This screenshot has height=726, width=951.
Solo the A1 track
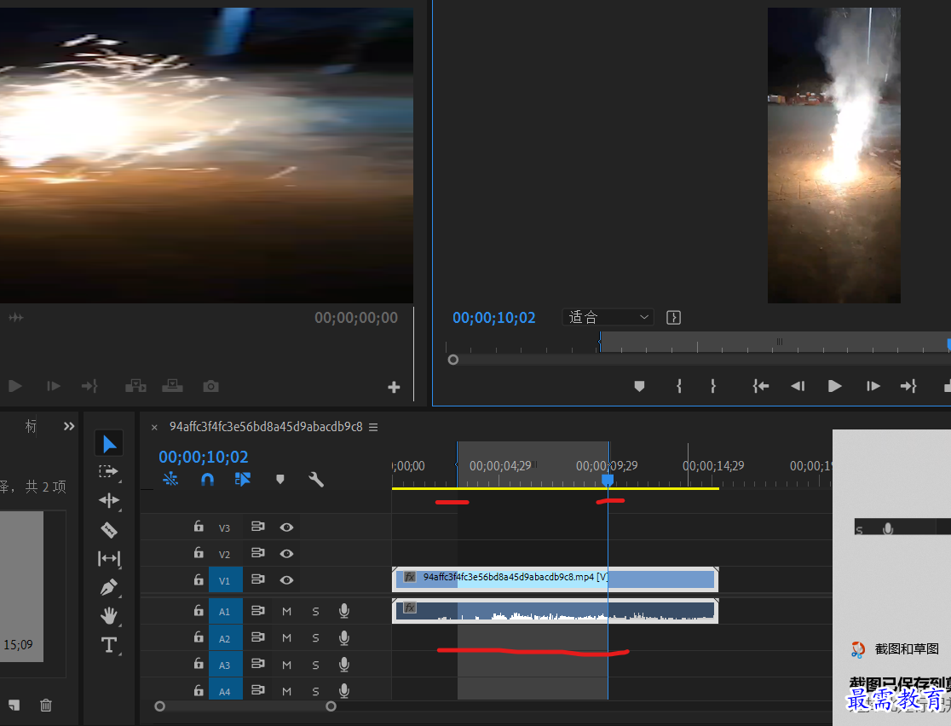coord(315,611)
